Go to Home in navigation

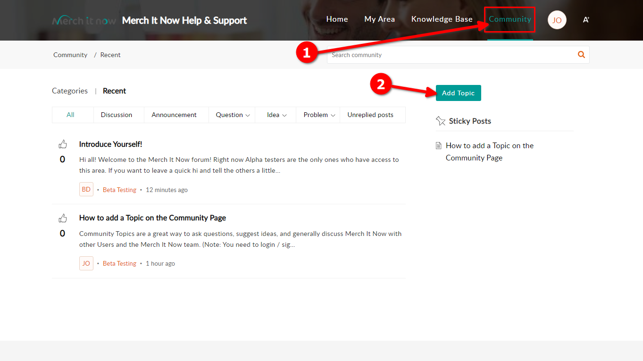(x=337, y=19)
